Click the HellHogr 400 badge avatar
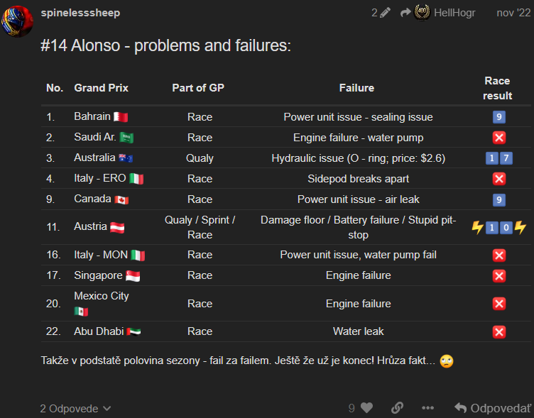Screen dimensions: 534x418 point(422,13)
